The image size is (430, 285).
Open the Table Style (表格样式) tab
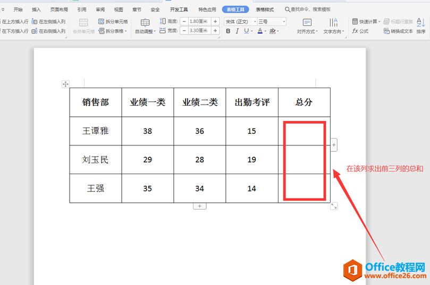(x=265, y=10)
